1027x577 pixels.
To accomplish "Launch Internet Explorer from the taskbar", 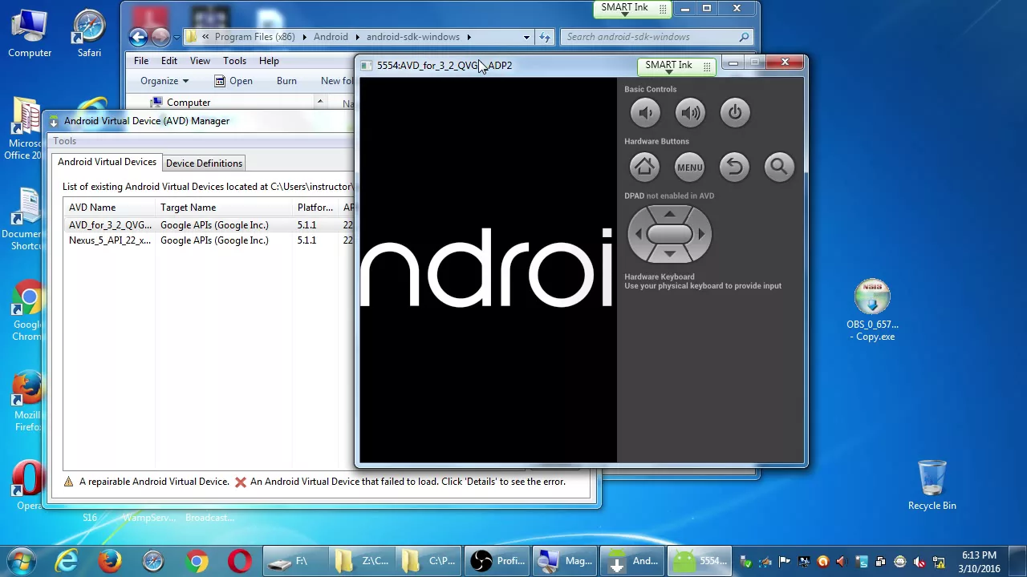I will pos(67,561).
